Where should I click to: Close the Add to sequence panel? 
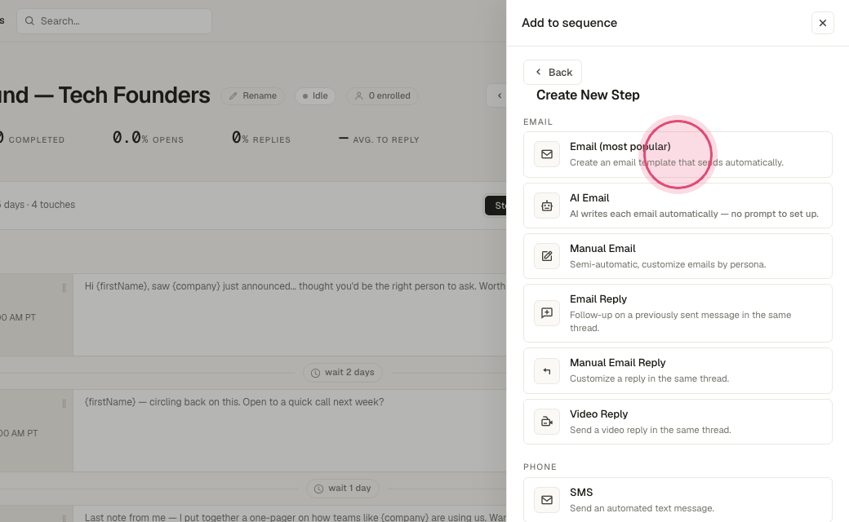click(823, 23)
